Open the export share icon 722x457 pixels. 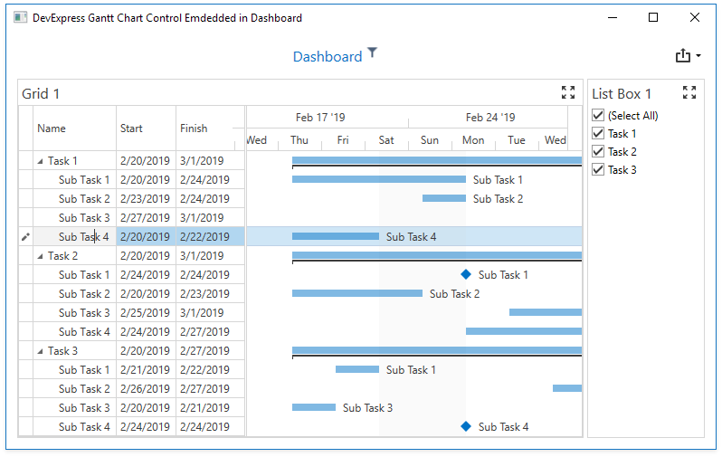tap(683, 55)
